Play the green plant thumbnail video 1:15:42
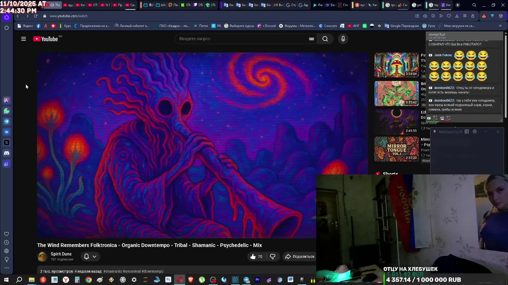508x285 pixels. (x=396, y=93)
